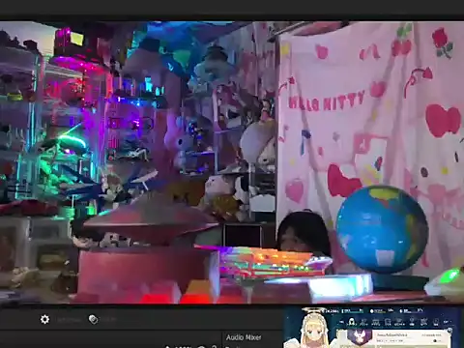The height and width of the screenshot is (348, 464).
Task: Select the third game menu tab icon
Action: pyautogui.click(x=376, y=322)
